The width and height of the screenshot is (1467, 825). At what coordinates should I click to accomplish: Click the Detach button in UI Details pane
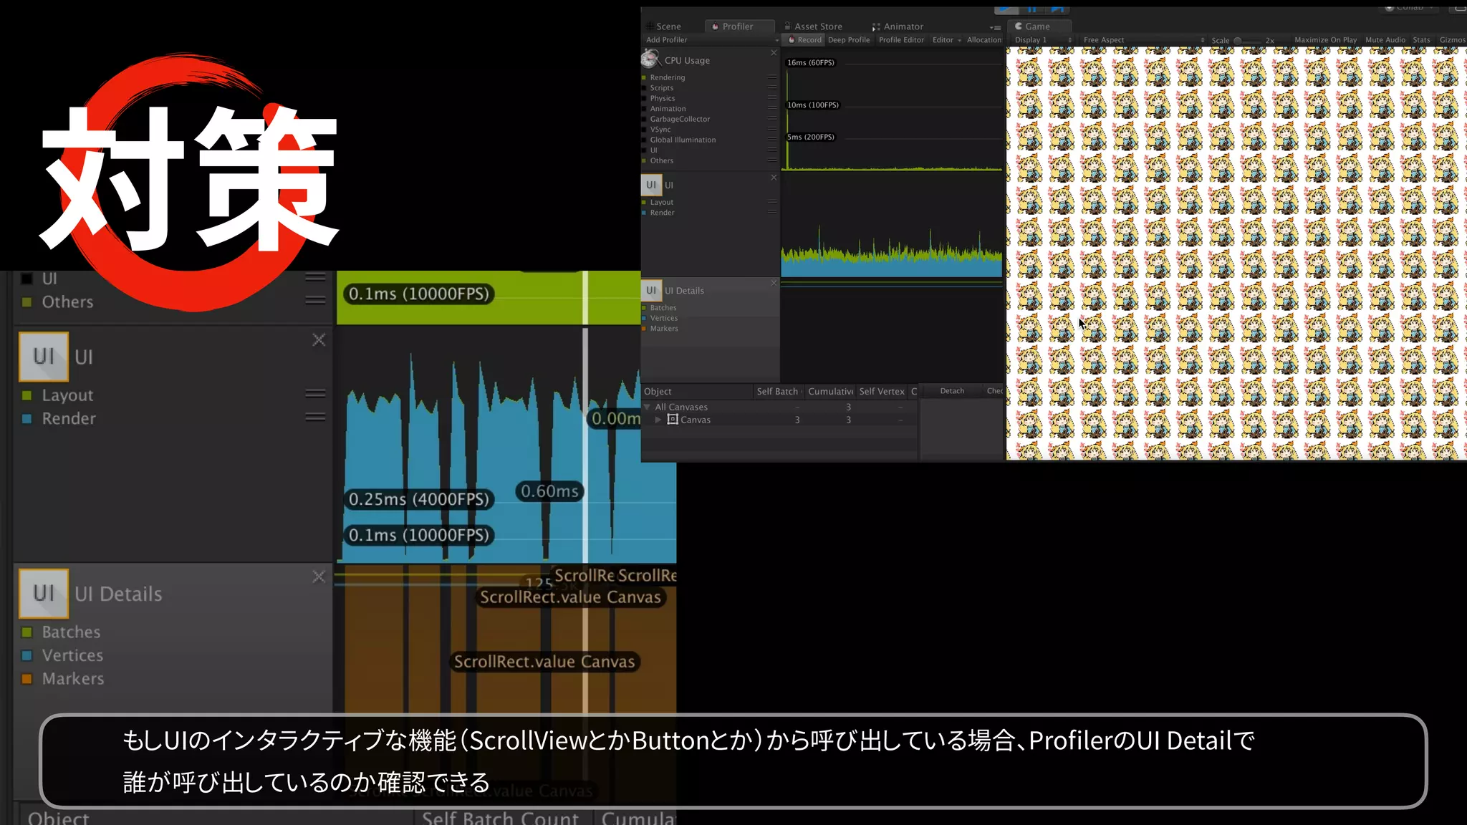(x=952, y=391)
